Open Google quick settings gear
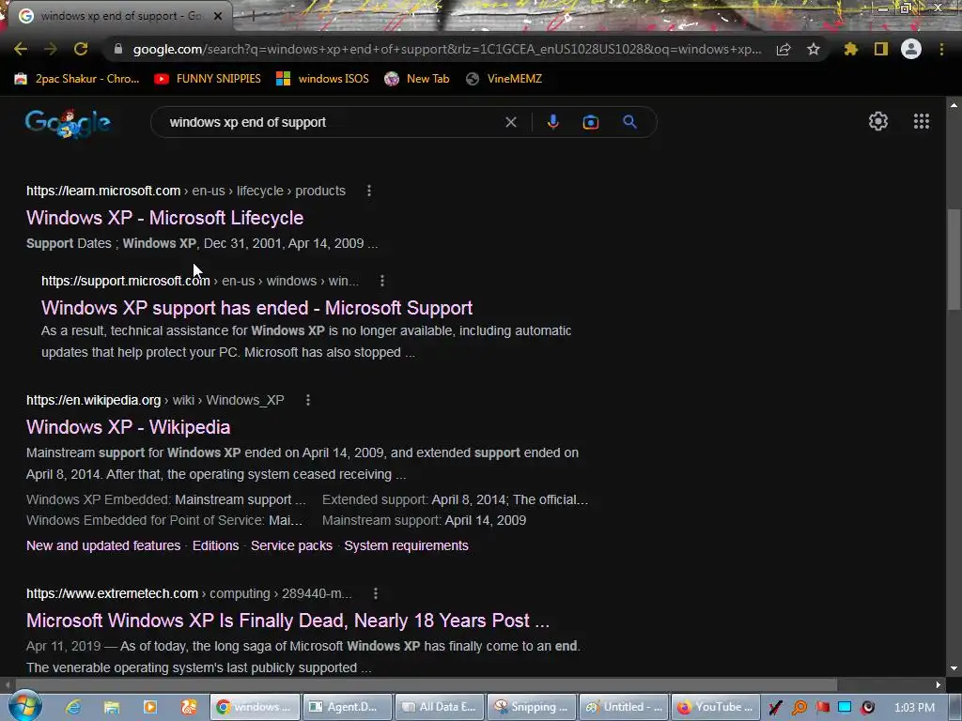Screen dimensions: 962x721 coord(878,121)
